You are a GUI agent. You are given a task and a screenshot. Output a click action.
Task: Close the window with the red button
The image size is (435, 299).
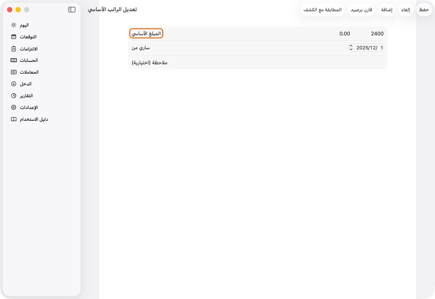[10, 10]
